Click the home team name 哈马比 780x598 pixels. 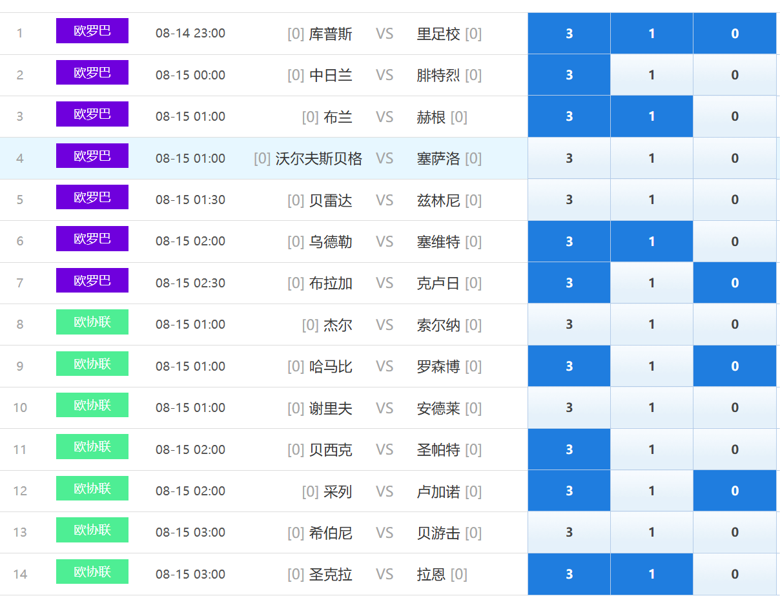(331, 366)
